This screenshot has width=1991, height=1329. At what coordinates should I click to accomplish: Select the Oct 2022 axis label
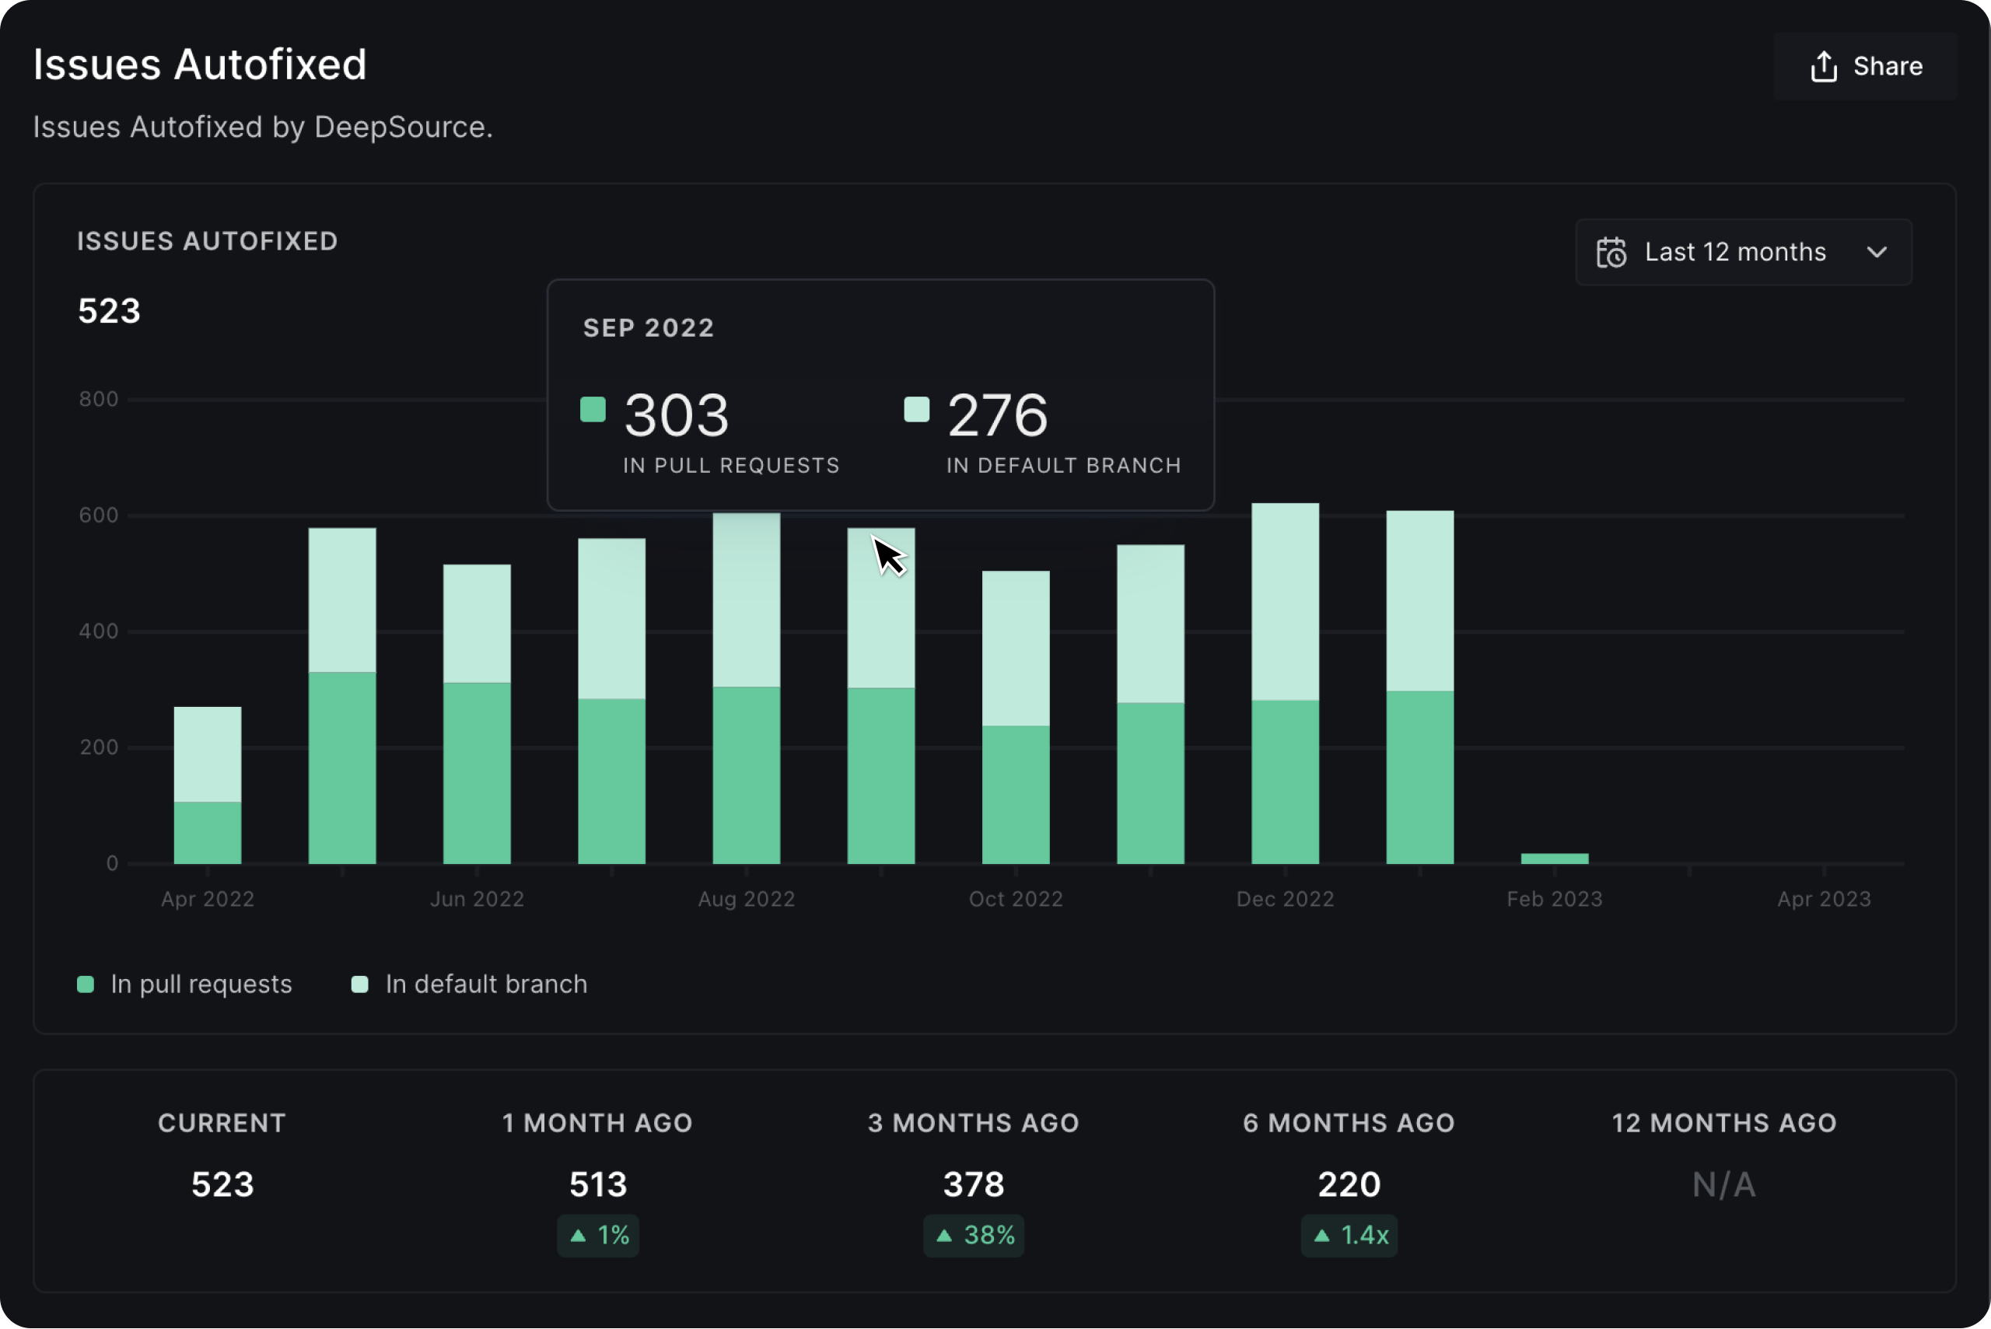pos(1016,899)
